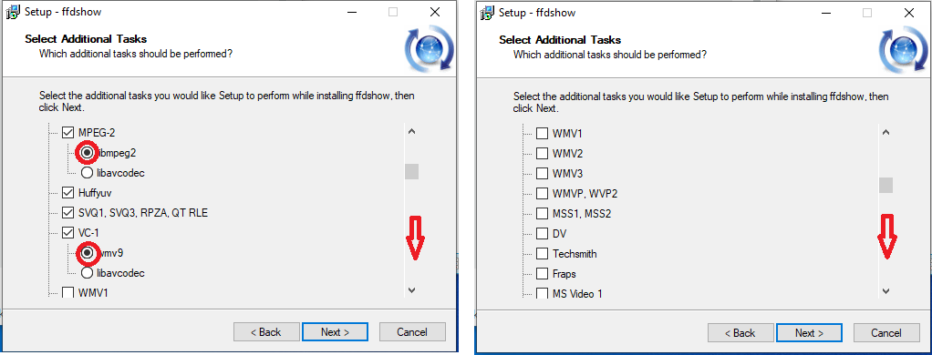The height and width of the screenshot is (355, 932).
Task: Click scrollbar thumb in right task list
Action: pos(885,185)
